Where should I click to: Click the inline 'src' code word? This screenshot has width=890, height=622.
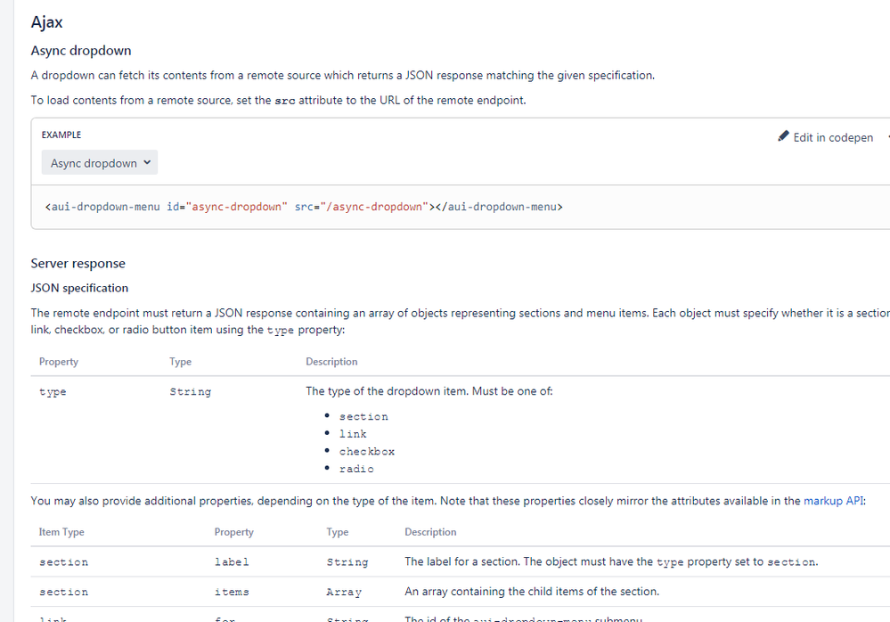coord(285,101)
